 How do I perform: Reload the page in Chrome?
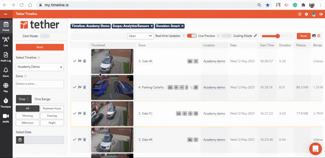coord(21,5)
